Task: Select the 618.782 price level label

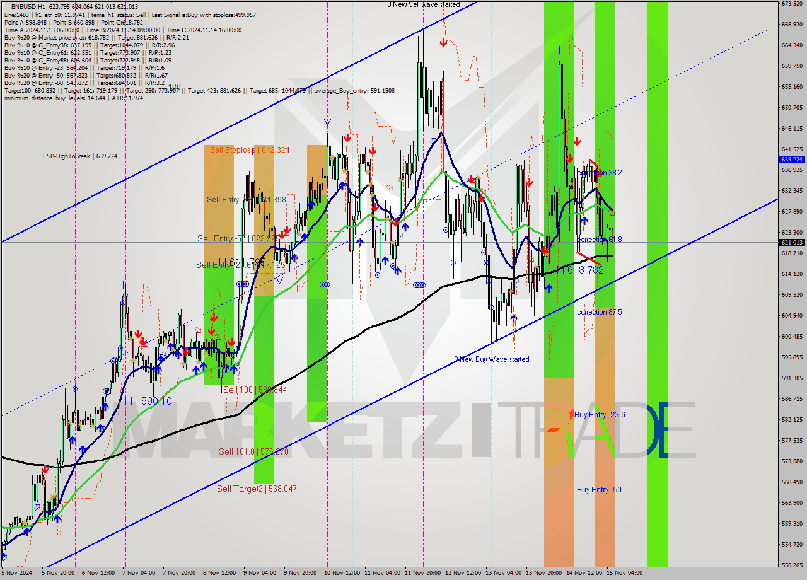Action: tap(581, 270)
